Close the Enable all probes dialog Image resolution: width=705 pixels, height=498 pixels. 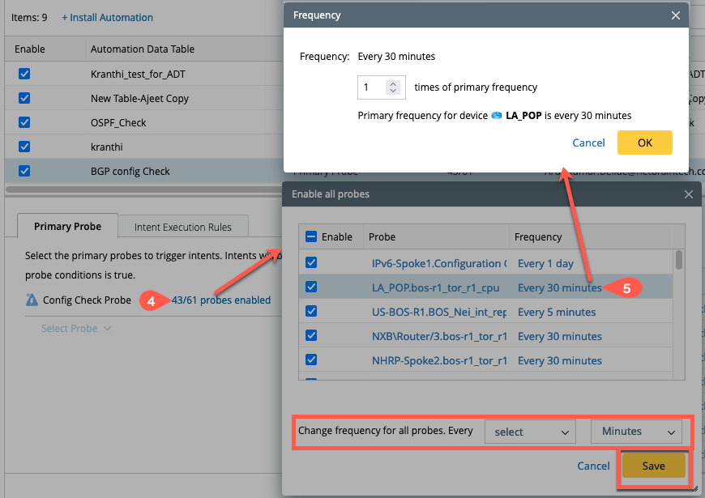coord(689,194)
